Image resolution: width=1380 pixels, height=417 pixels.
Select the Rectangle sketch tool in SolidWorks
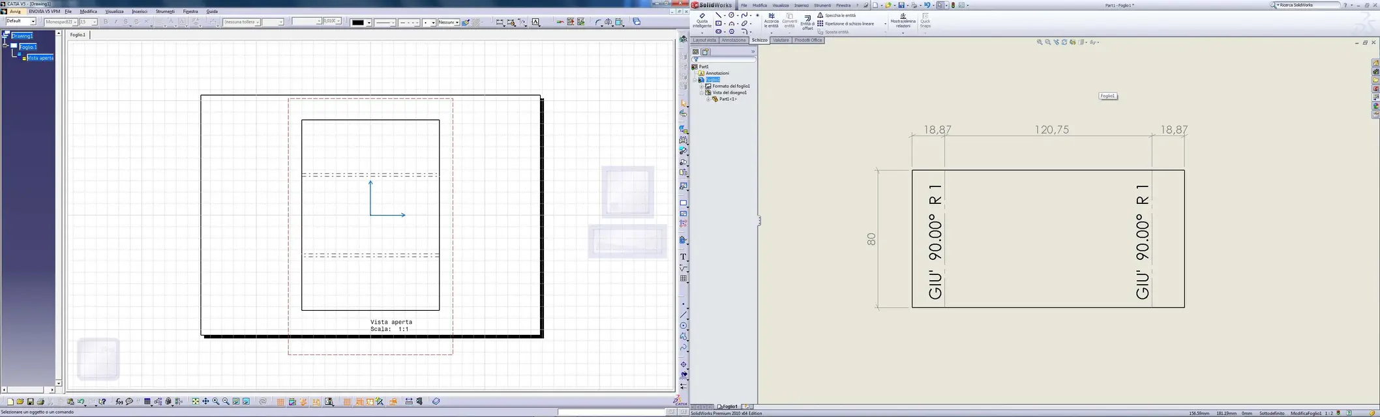click(718, 23)
